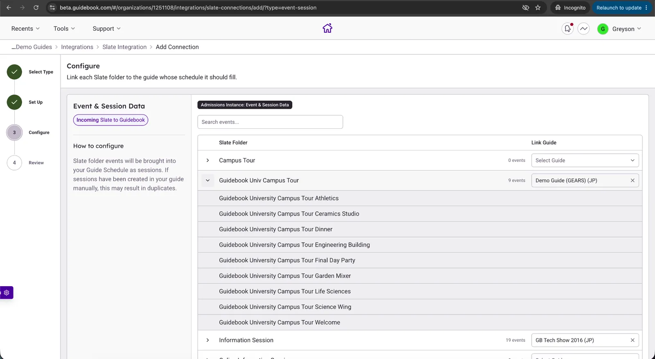Clear GB Tech Show 2016 (JP) link

click(632, 340)
